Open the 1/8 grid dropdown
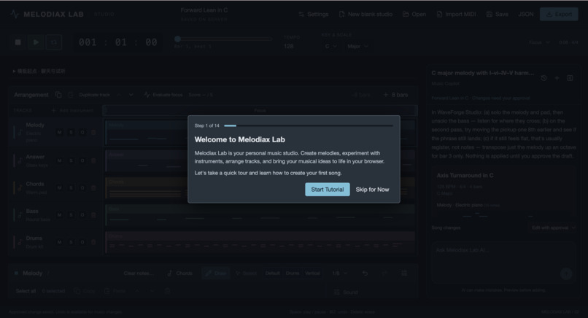Screen dimensions: 588x318 click(x=339, y=273)
